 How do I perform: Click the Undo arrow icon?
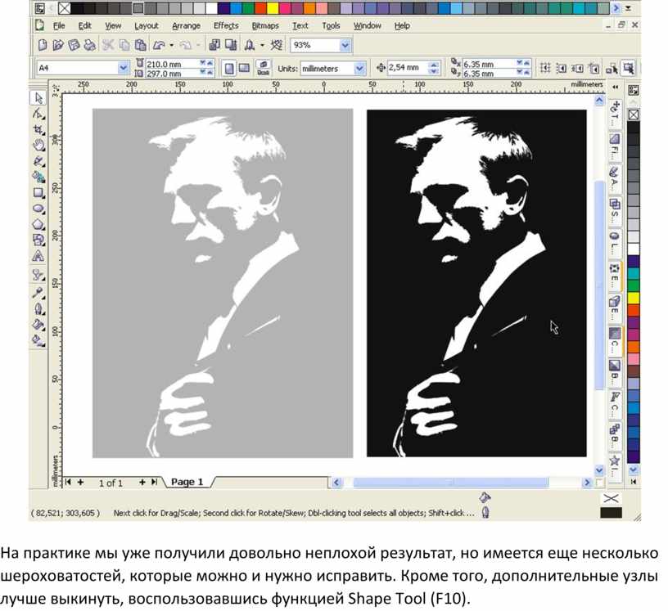[159, 45]
